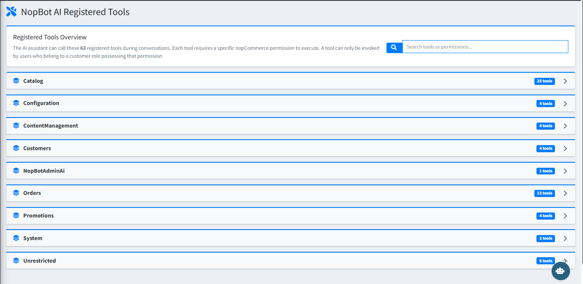The width and height of the screenshot is (583, 284).
Task: Click the 4 tools badge in Customers row
Action: tap(546, 148)
